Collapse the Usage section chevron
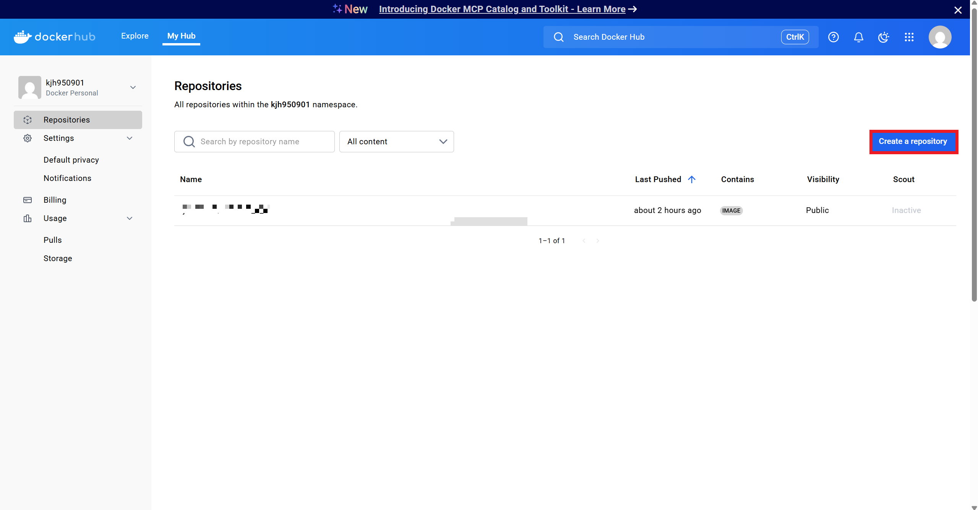Screen dimensions: 978x510 [x=130, y=218]
